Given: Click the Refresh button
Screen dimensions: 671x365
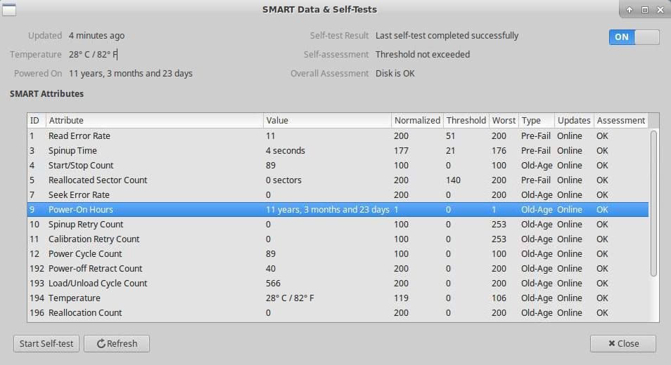Looking at the screenshot, I should point(117,343).
